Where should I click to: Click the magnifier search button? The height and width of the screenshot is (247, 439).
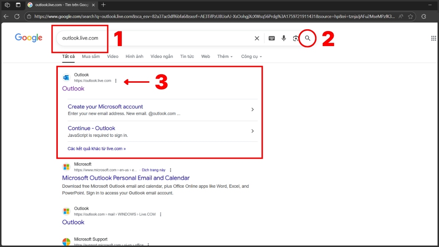[x=308, y=38]
